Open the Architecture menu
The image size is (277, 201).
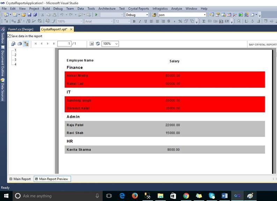107,8
